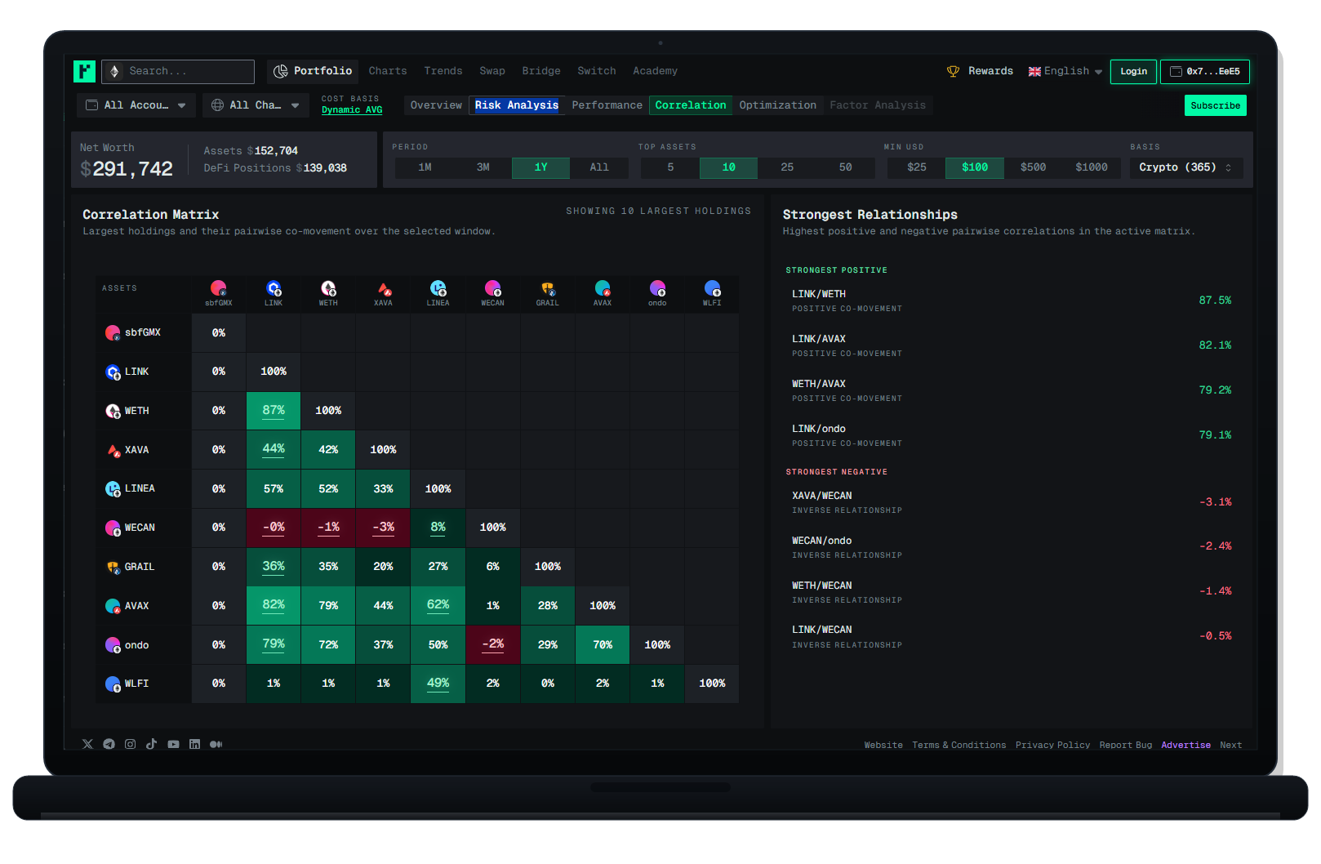Click the LINK column header icon
1321x864 pixels.
[x=274, y=288]
